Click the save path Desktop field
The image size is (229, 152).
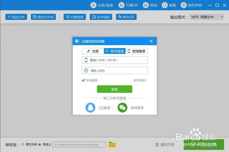[79, 145]
